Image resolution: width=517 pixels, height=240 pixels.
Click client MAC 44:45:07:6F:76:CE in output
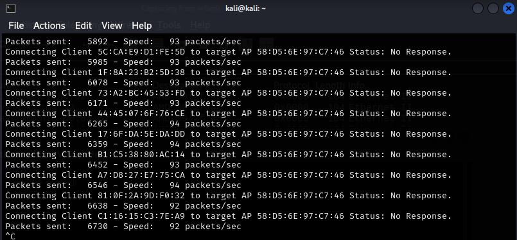[141, 114]
